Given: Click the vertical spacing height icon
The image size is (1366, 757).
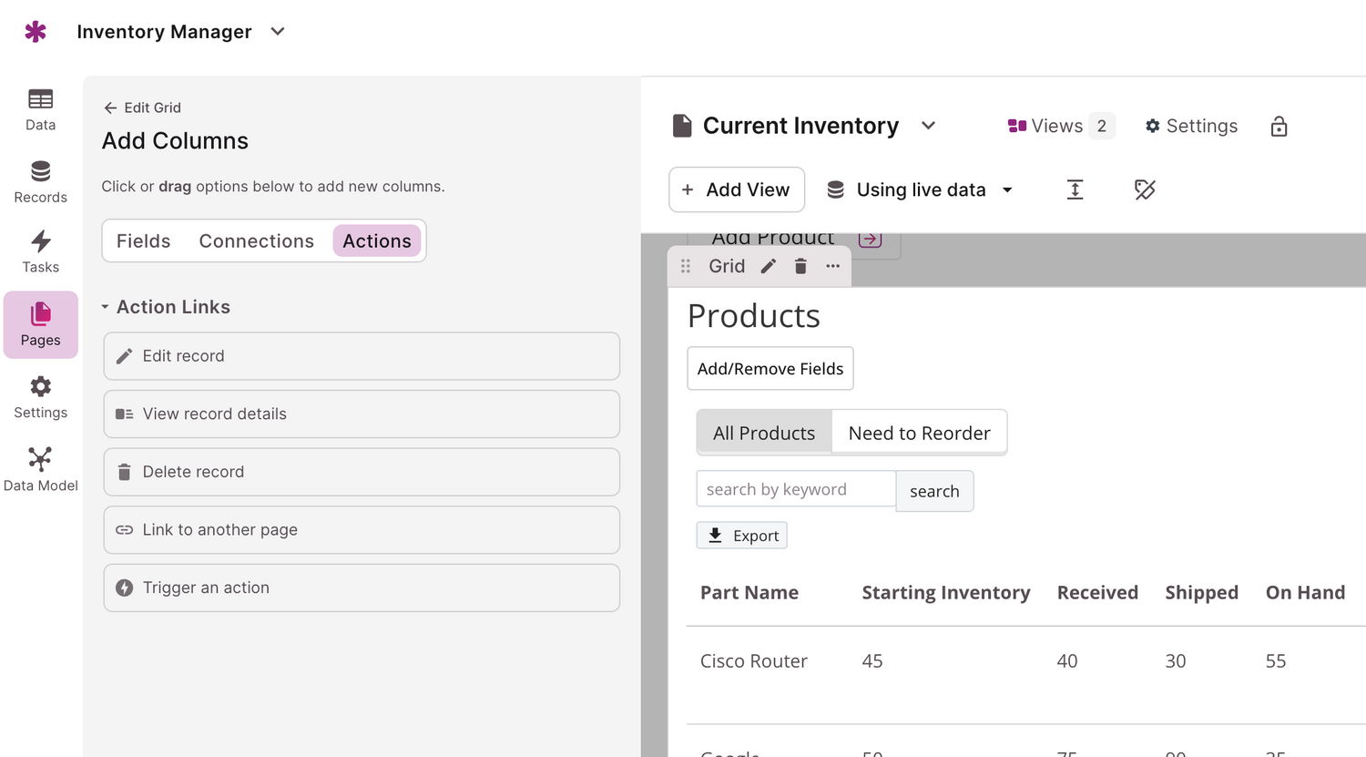Looking at the screenshot, I should click(x=1075, y=189).
